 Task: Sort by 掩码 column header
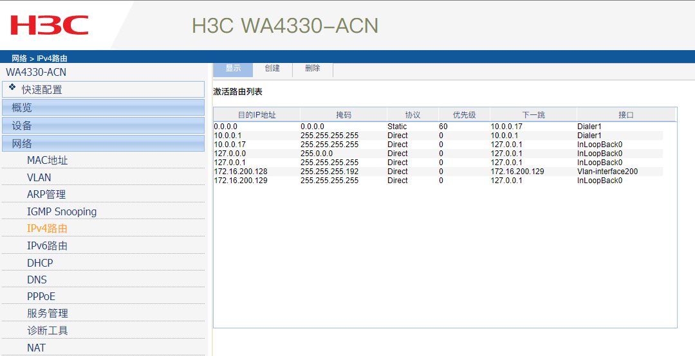click(x=344, y=115)
